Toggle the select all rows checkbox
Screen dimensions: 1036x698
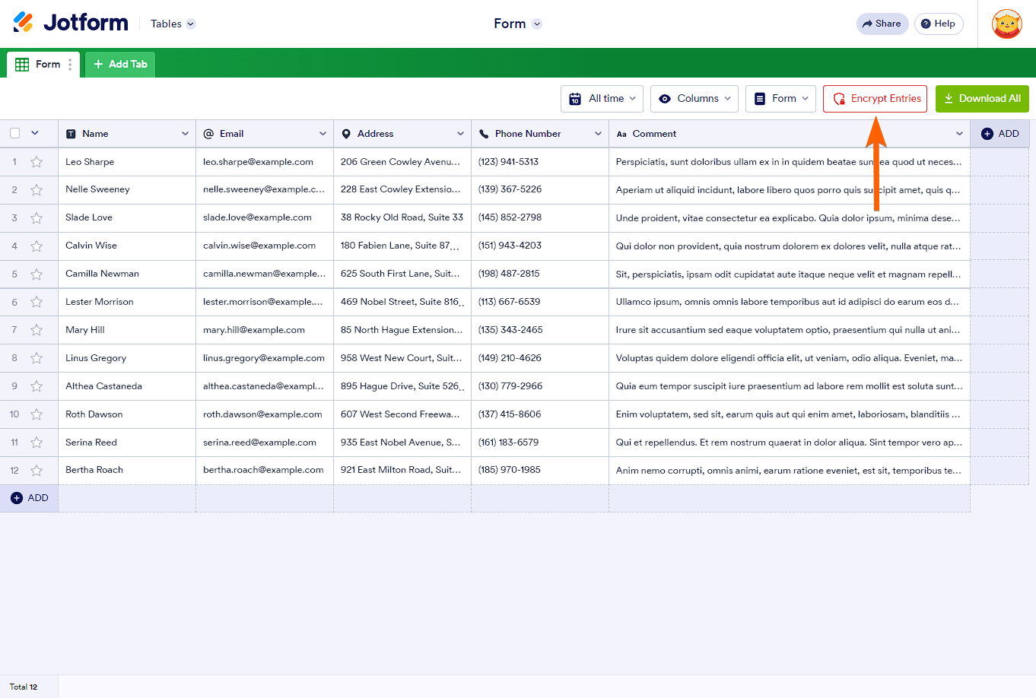click(x=15, y=134)
